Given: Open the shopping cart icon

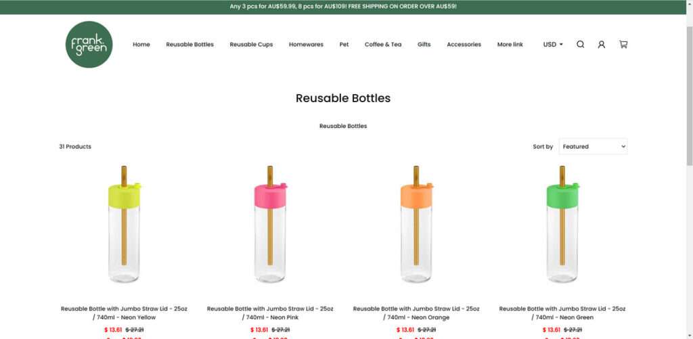Looking at the screenshot, I should 623,44.
